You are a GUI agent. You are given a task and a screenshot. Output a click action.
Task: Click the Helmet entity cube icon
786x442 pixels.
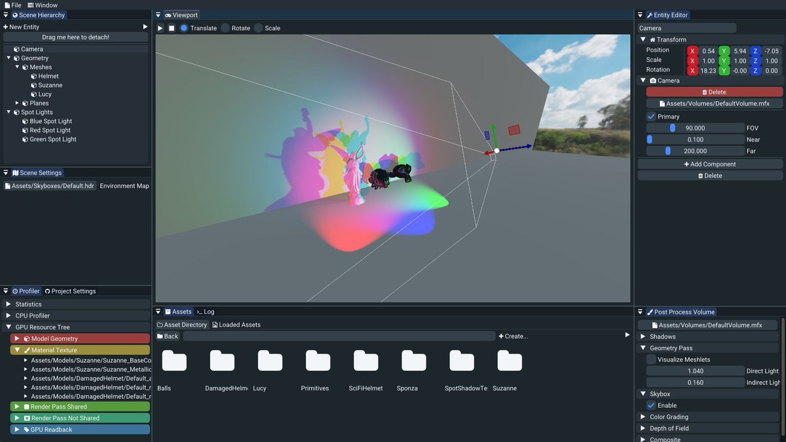[x=33, y=76]
